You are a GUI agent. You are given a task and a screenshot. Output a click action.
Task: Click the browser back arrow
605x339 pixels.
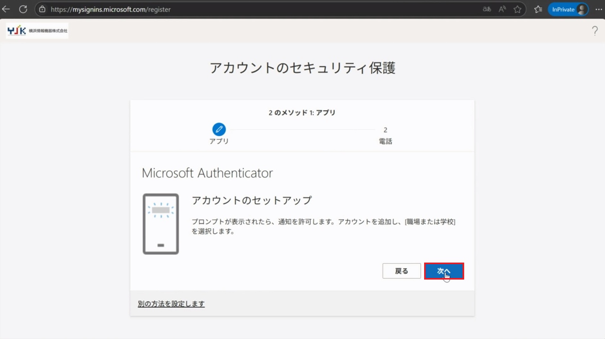coord(6,9)
